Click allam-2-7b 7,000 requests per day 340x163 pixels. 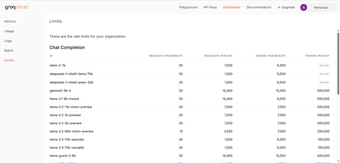click(x=228, y=66)
